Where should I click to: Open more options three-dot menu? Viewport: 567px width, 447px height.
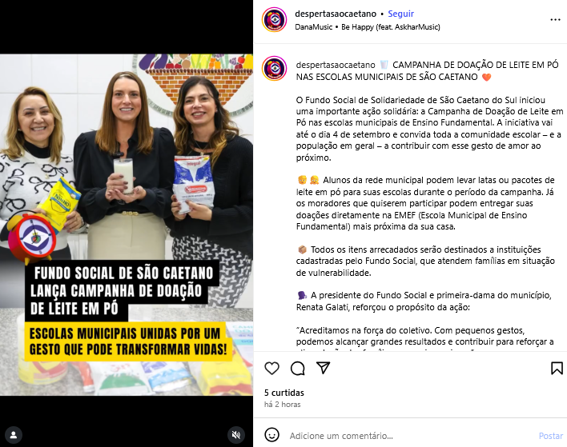click(555, 19)
